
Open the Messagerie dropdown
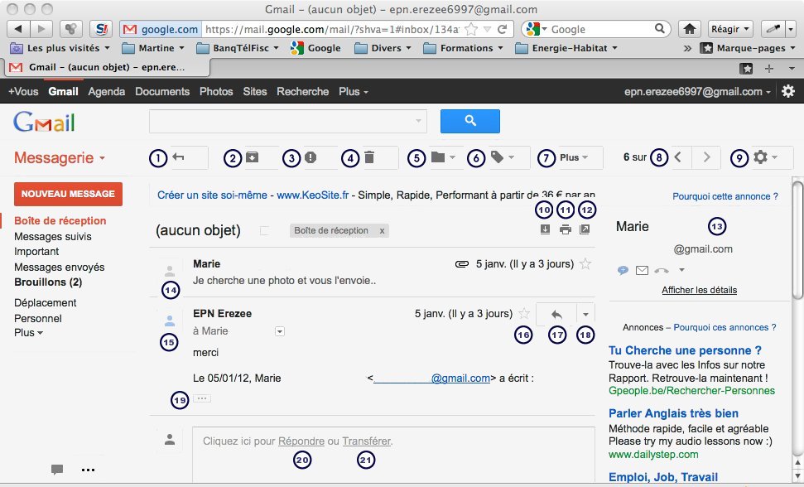click(60, 158)
